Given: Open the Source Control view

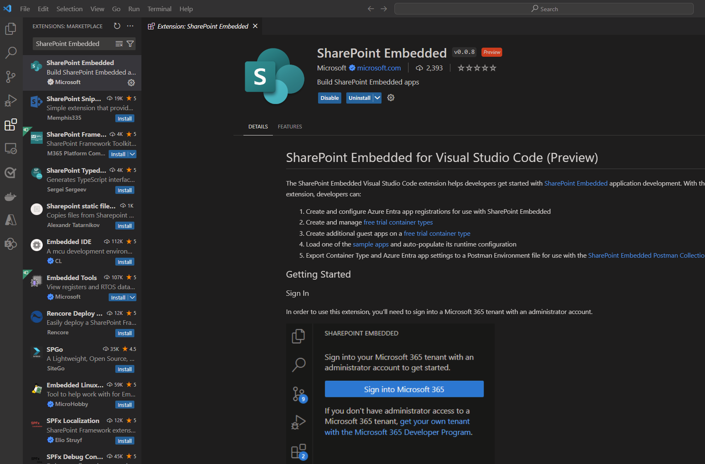Looking at the screenshot, I should [x=10, y=77].
